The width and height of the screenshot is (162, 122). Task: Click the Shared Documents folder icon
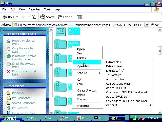coord(8,103)
